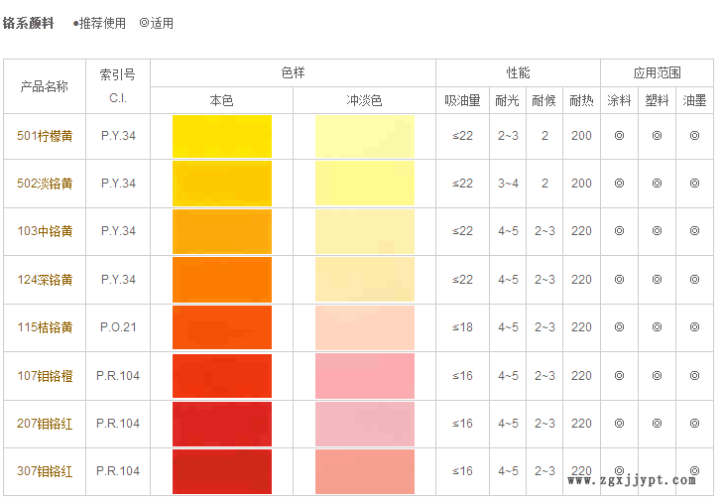Click the 油墨 ◎ mark for 107钼铬橙
The image size is (723, 502).
694,376
